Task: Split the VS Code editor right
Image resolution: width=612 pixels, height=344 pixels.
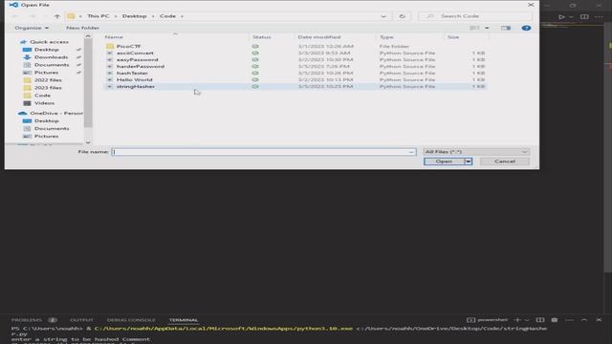Action: click(x=584, y=17)
